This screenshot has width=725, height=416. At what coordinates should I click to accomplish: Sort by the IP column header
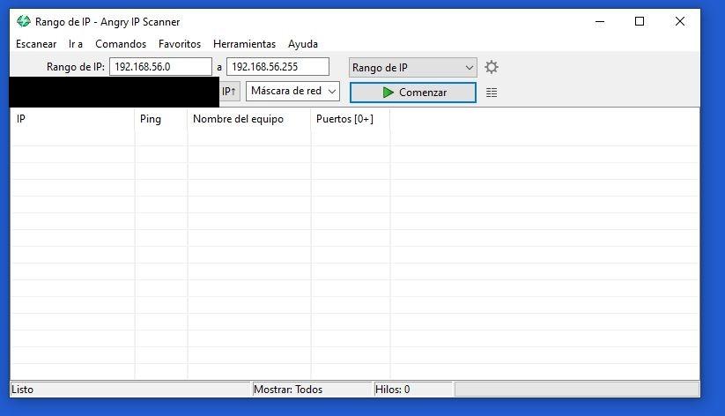(72, 119)
